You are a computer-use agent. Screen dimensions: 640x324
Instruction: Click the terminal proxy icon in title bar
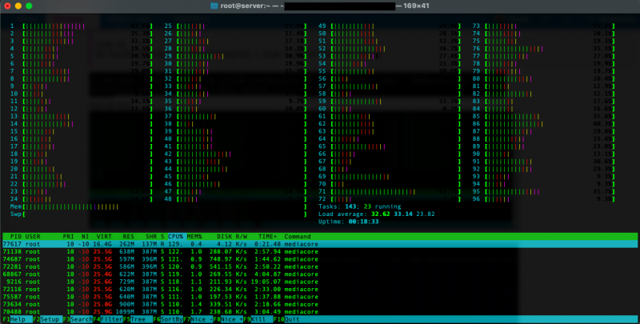(x=214, y=6)
